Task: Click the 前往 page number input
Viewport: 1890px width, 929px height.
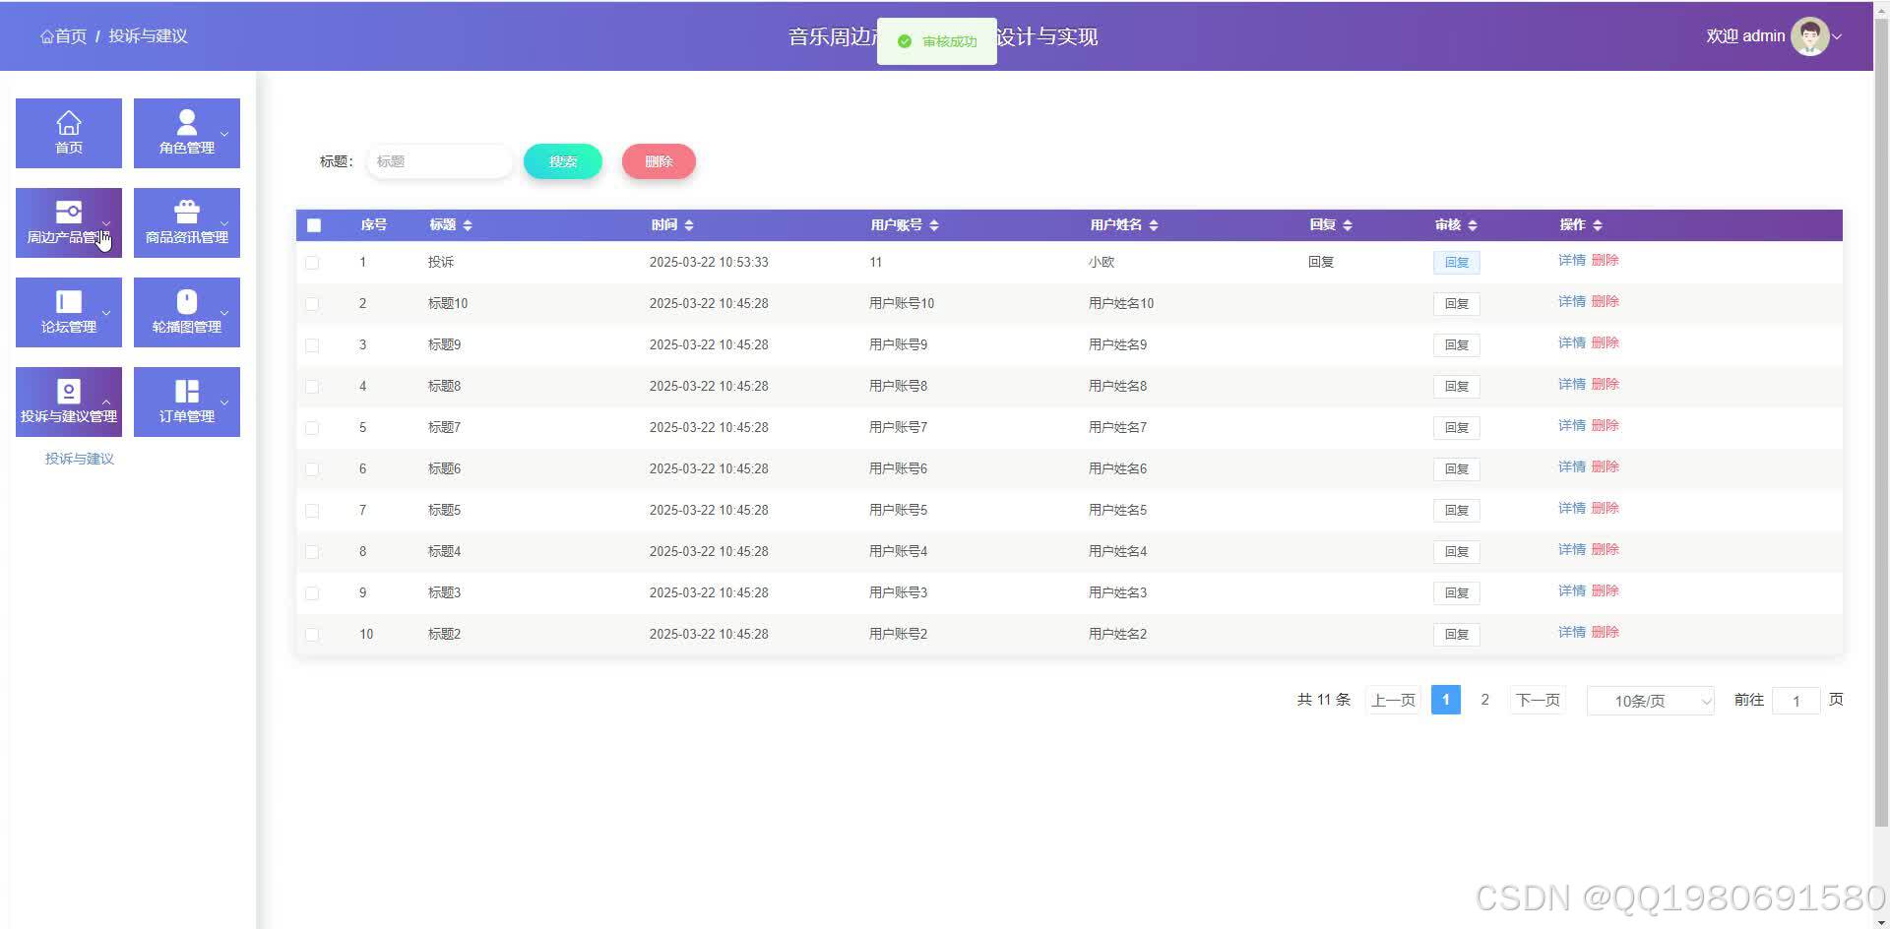Action: [x=1796, y=701]
